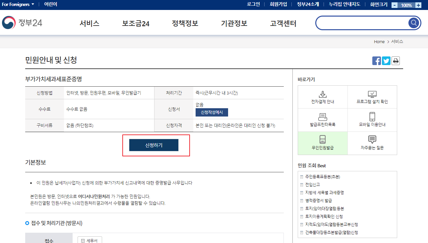
Task: Share page on Twitter
Action: 386,61
